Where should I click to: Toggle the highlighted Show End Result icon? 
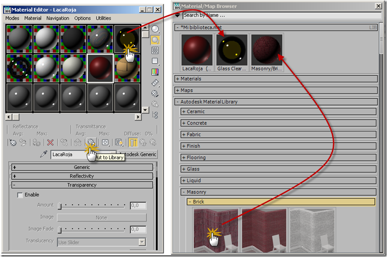click(133, 142)
